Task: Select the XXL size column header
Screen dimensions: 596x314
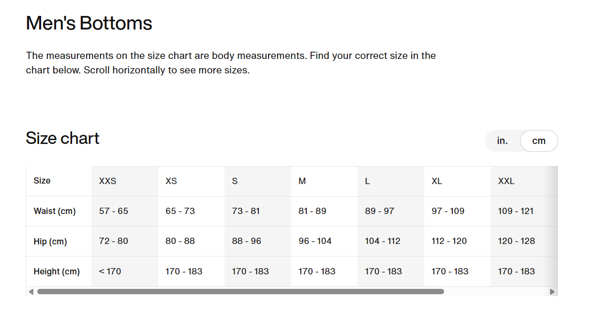Action: coord(506,181)
